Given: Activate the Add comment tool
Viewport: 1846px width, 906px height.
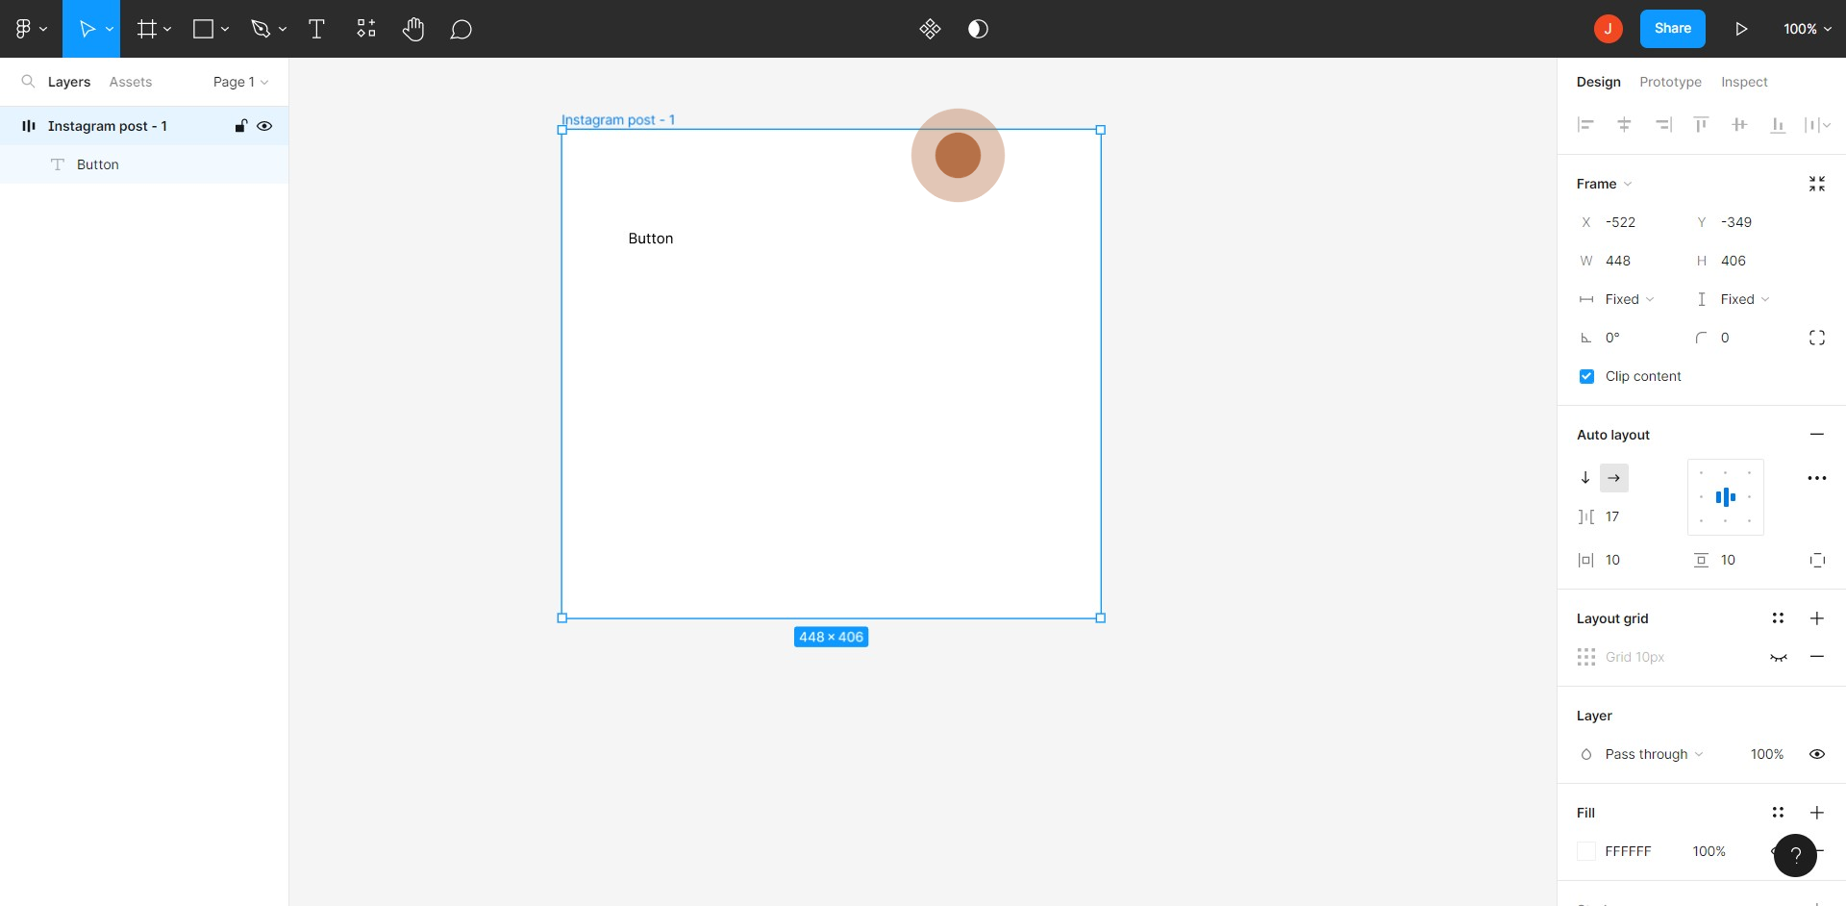Looking at the screenshot, I should 461,29.
